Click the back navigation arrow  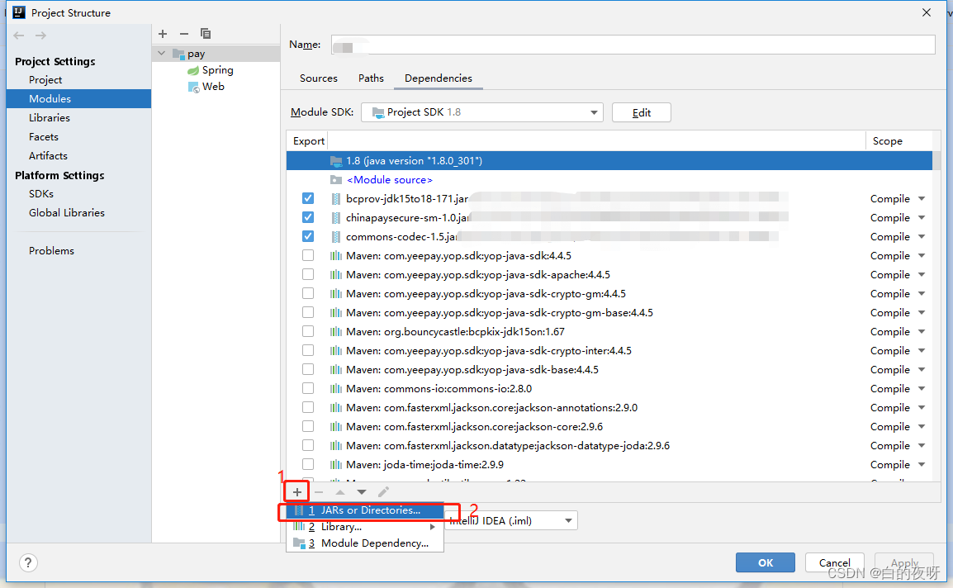(19, 36)
